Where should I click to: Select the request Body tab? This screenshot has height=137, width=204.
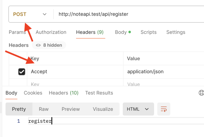coord(121,32)
